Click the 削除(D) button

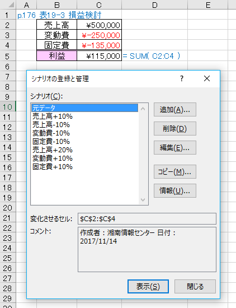pyautogui.click(x=175, y=129)
